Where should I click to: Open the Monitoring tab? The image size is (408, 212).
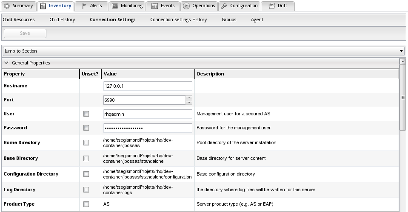127,6
